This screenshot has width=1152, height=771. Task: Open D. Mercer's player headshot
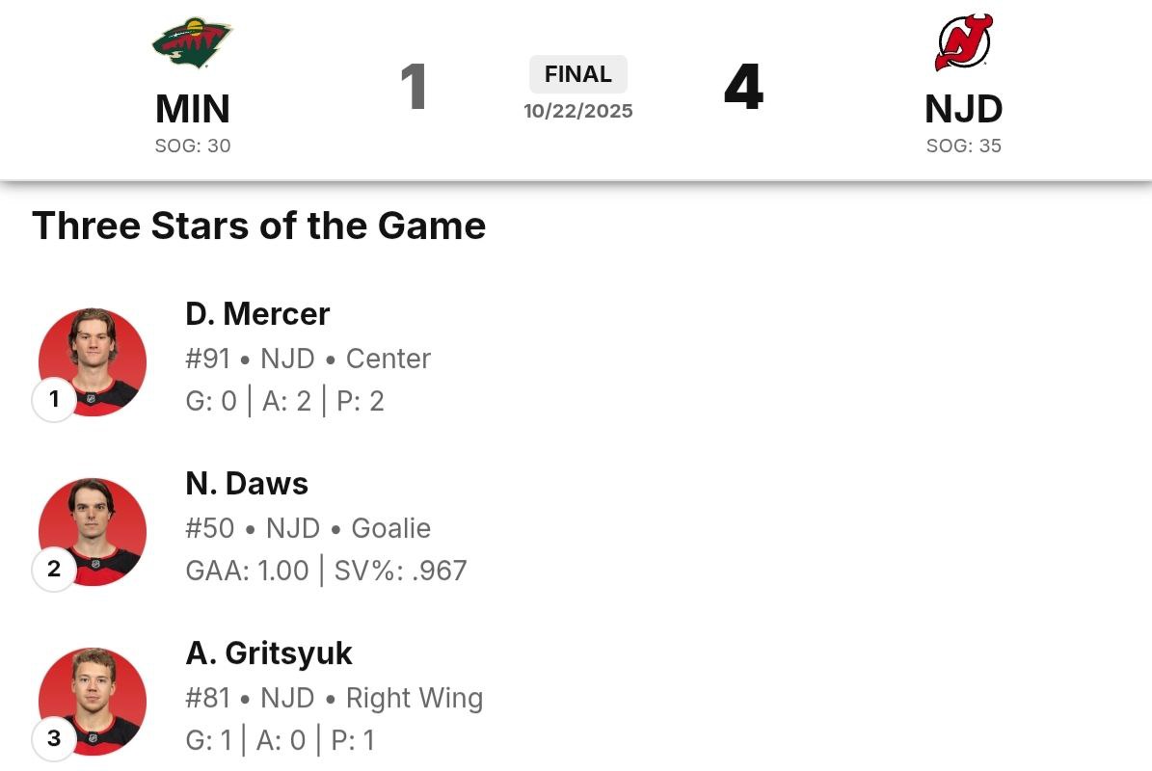point(93,360)
